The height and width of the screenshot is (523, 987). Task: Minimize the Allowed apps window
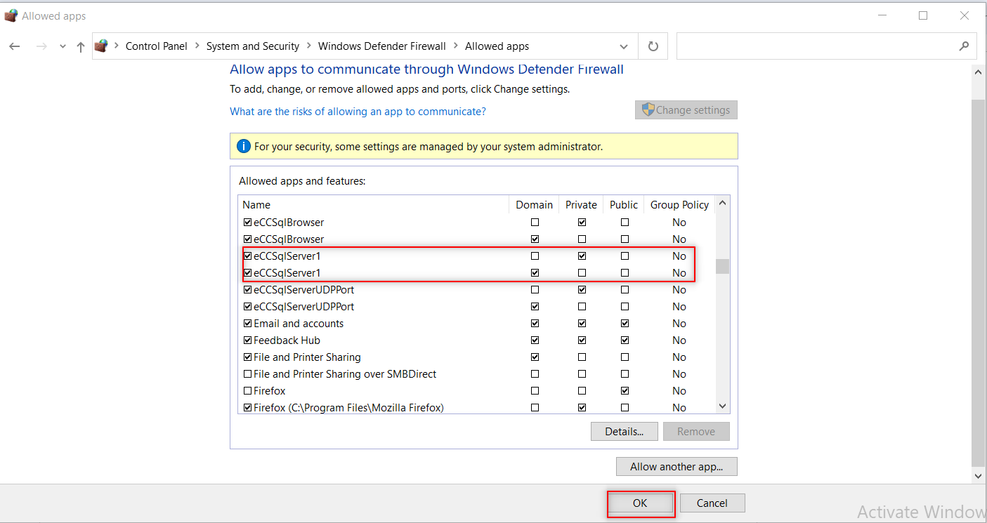click(882, 15)
